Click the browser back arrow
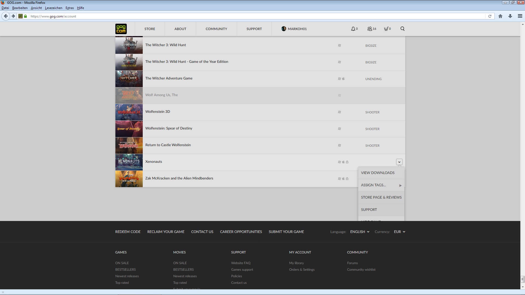The height and width of the screenshot is (295, 525). [6, 16]
